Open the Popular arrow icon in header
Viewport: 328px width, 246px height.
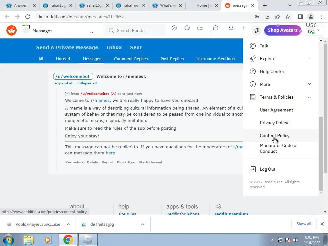pos(174,28)
